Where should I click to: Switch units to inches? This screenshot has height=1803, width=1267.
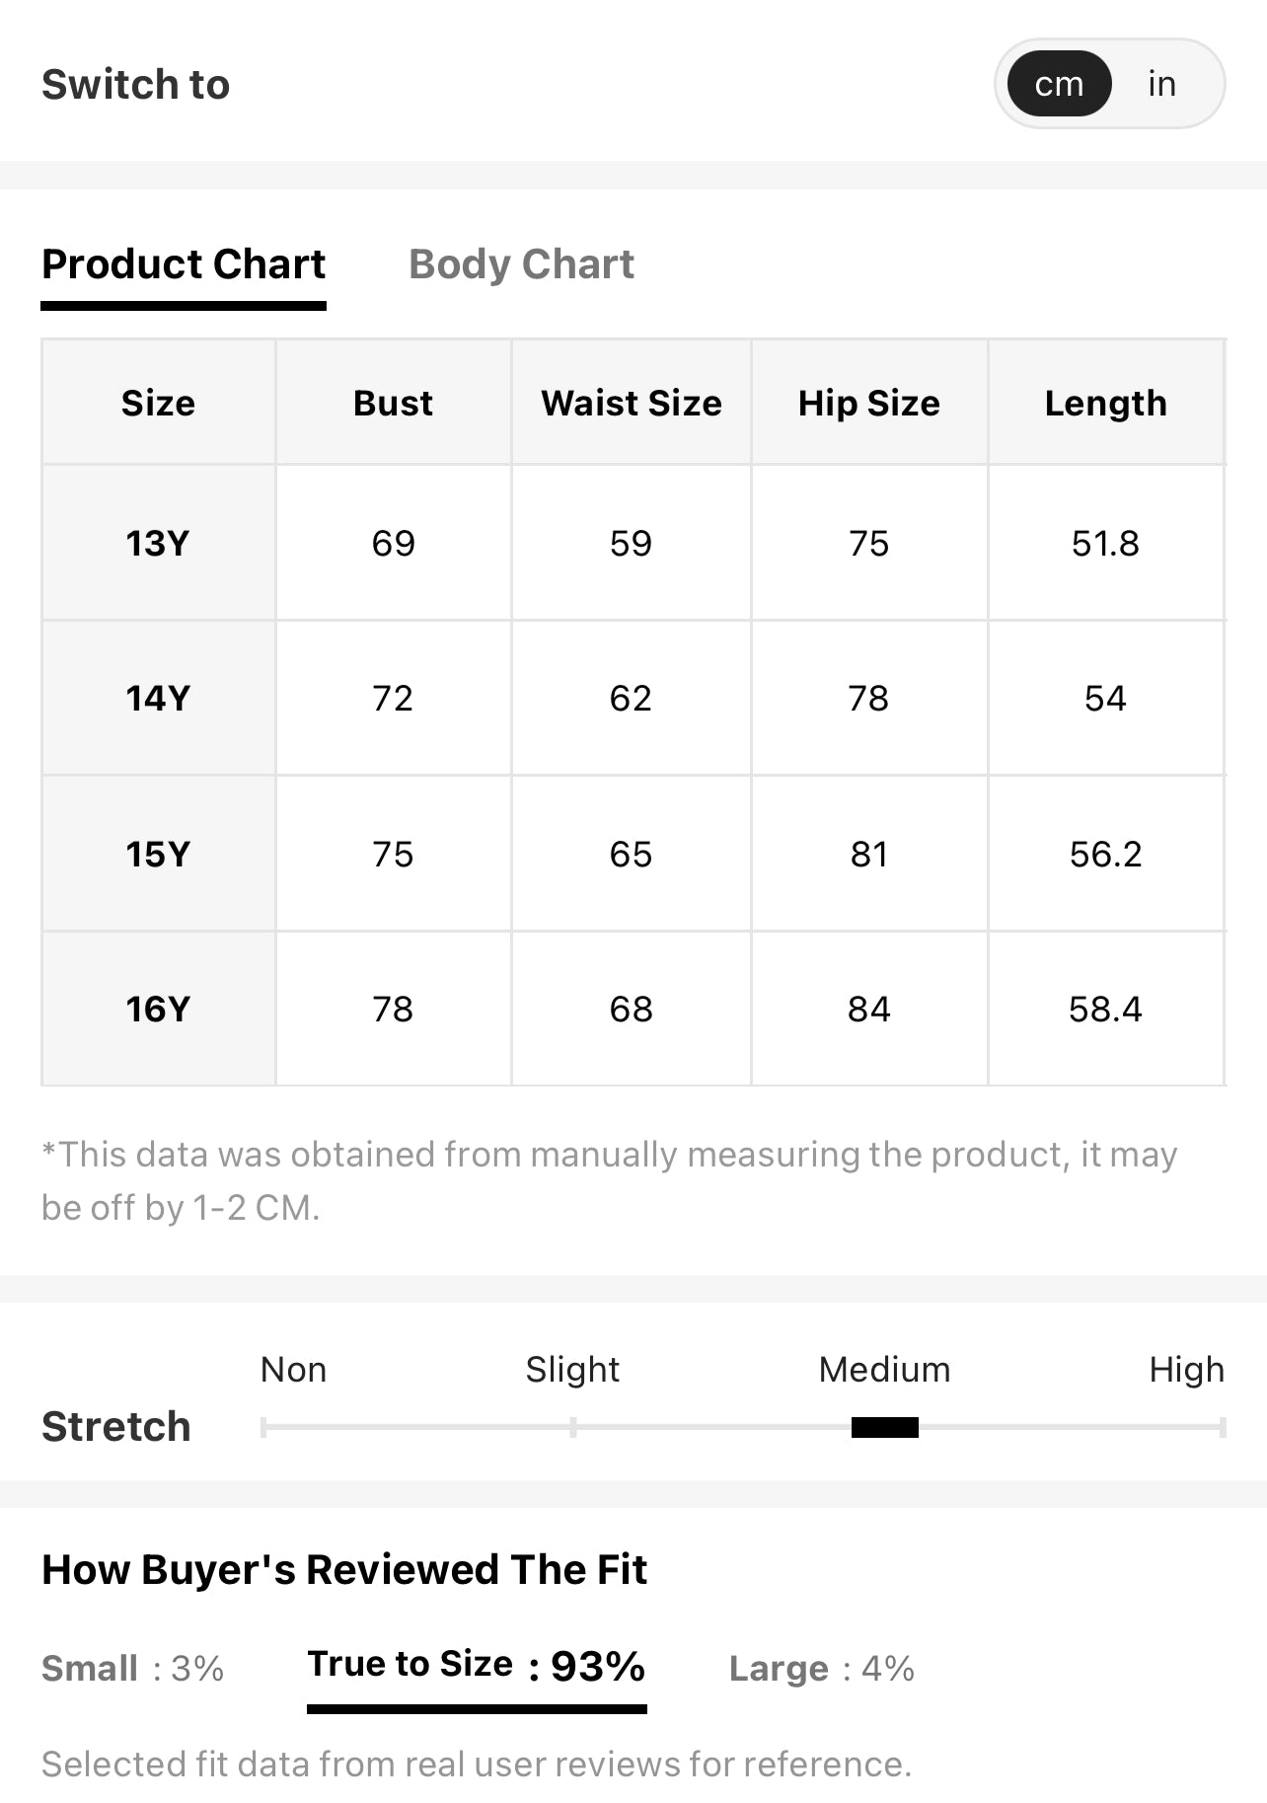coord(1161,84)
